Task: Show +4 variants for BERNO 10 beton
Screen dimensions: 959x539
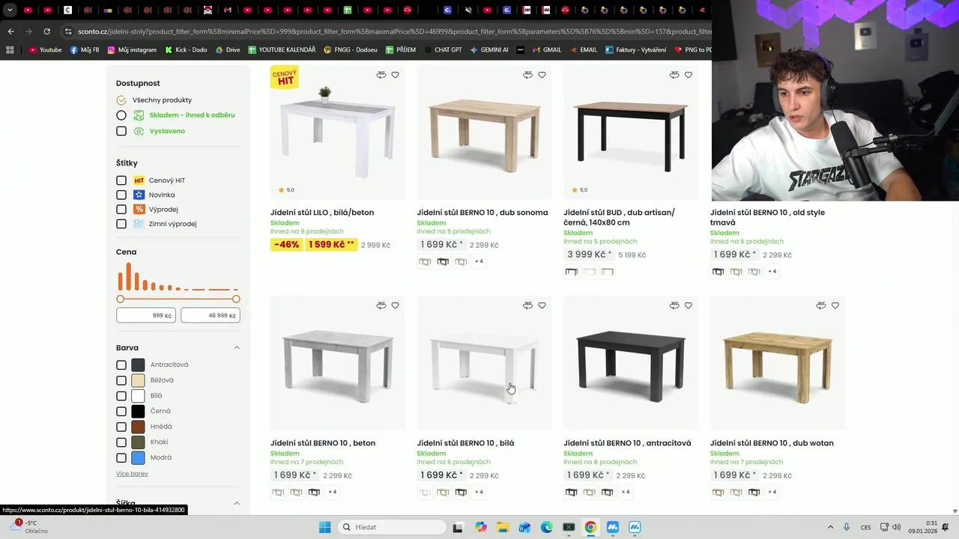Action: click(332, 492)
